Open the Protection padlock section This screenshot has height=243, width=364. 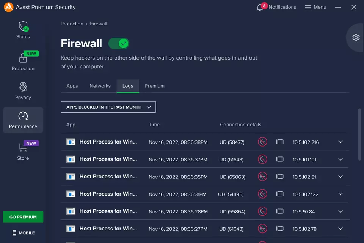(x=23, y=58)
